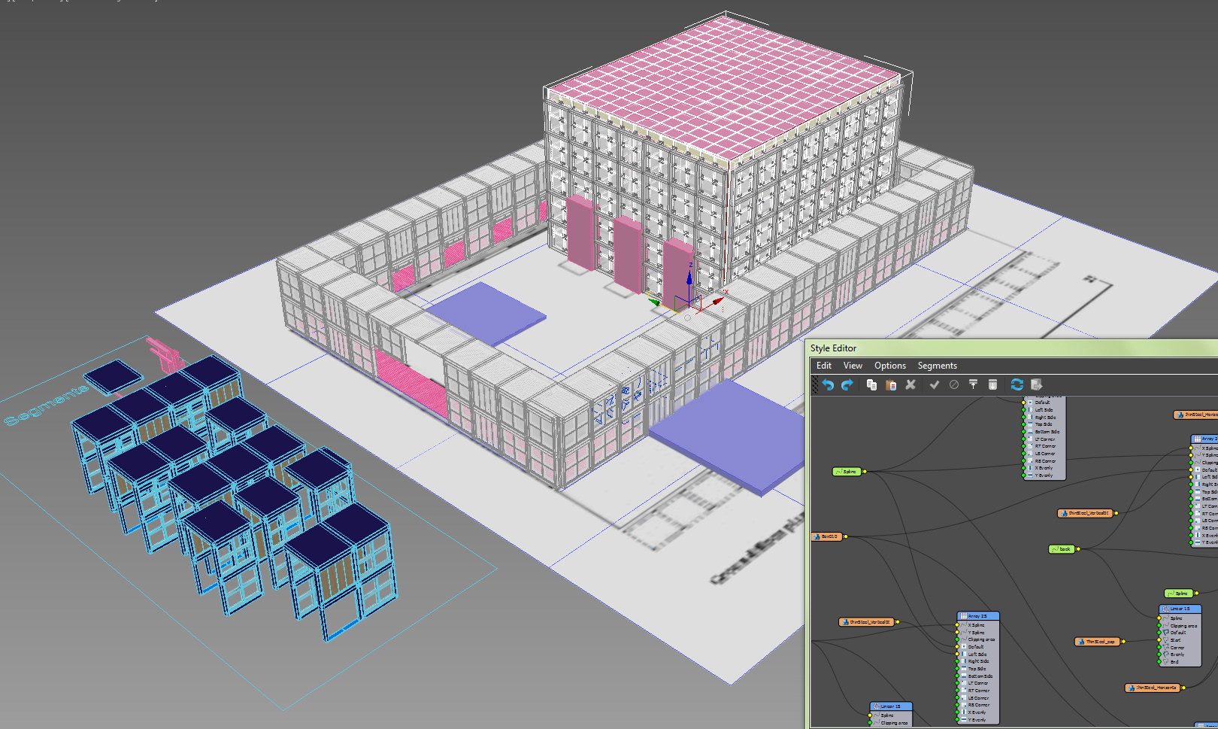Click the Y Evenly slot in Array 25
1218x729 pixels.
(977, 720)
